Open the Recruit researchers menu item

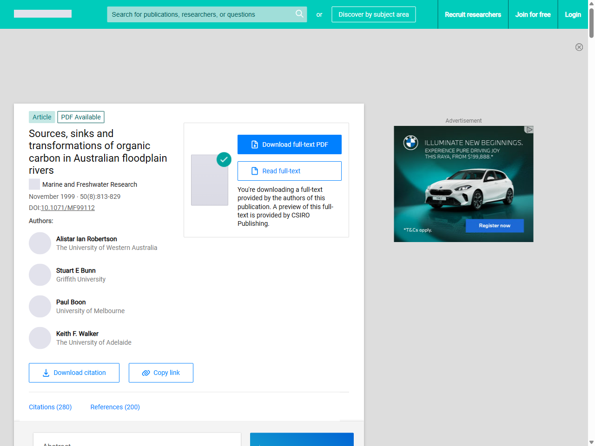[473, 14]
